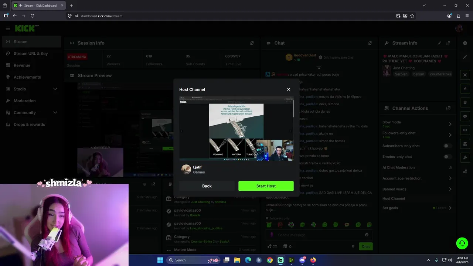Click the screen-capture widget icon in right rail
Viewport: 473px width, 266px height.
click(465, 75)
